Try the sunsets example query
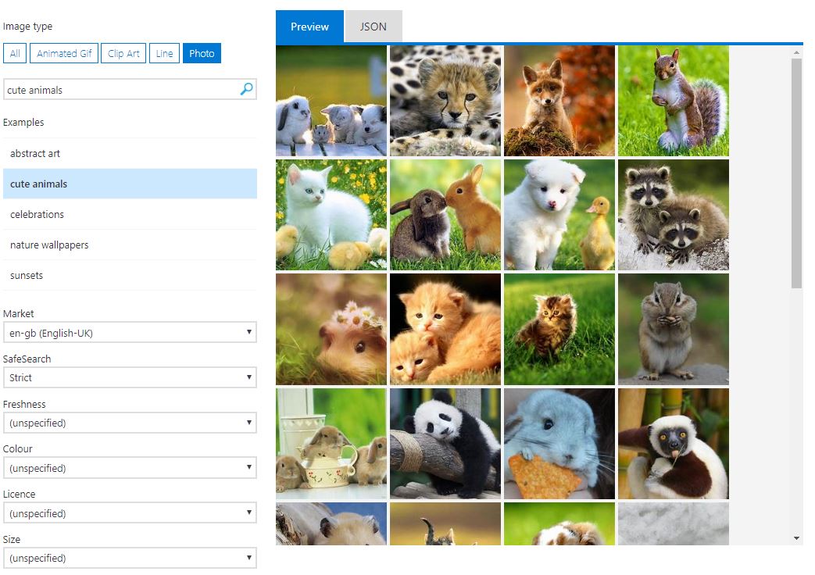 pos(130,276)
